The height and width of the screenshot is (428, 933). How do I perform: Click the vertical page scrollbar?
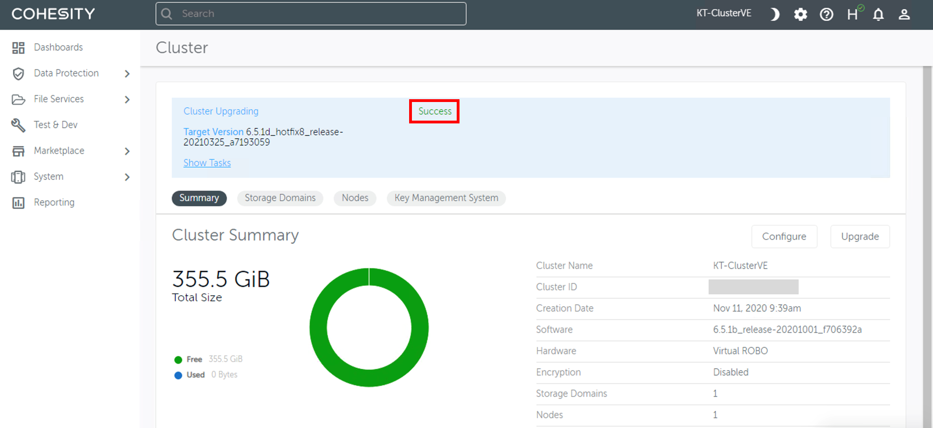tap(927, 247)
